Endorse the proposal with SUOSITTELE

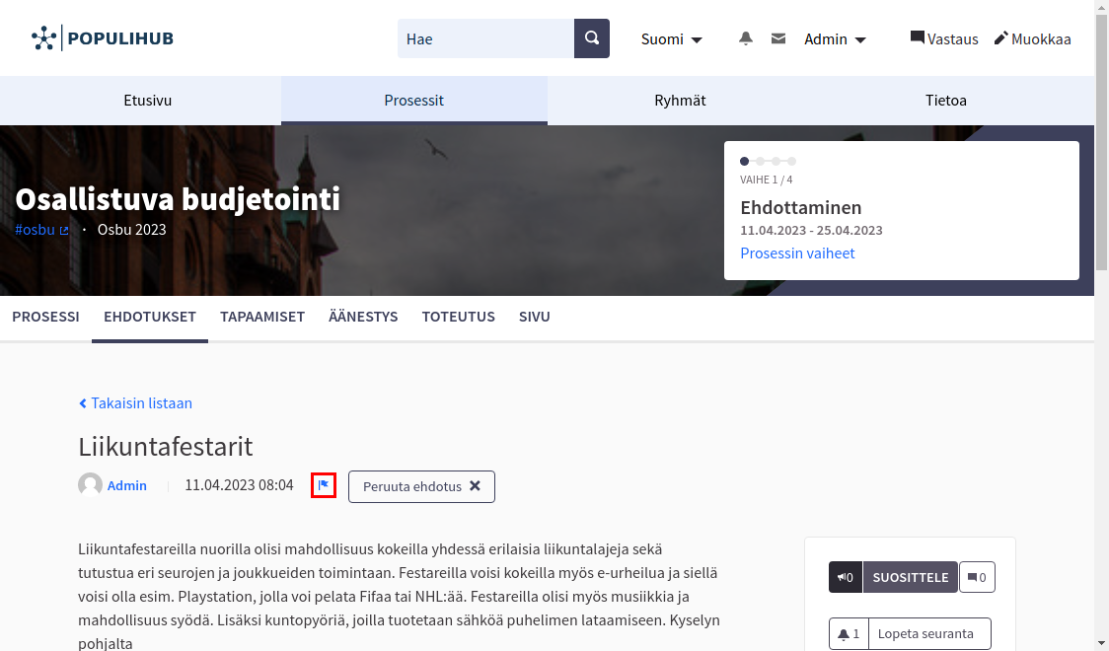tap(910, 577)
